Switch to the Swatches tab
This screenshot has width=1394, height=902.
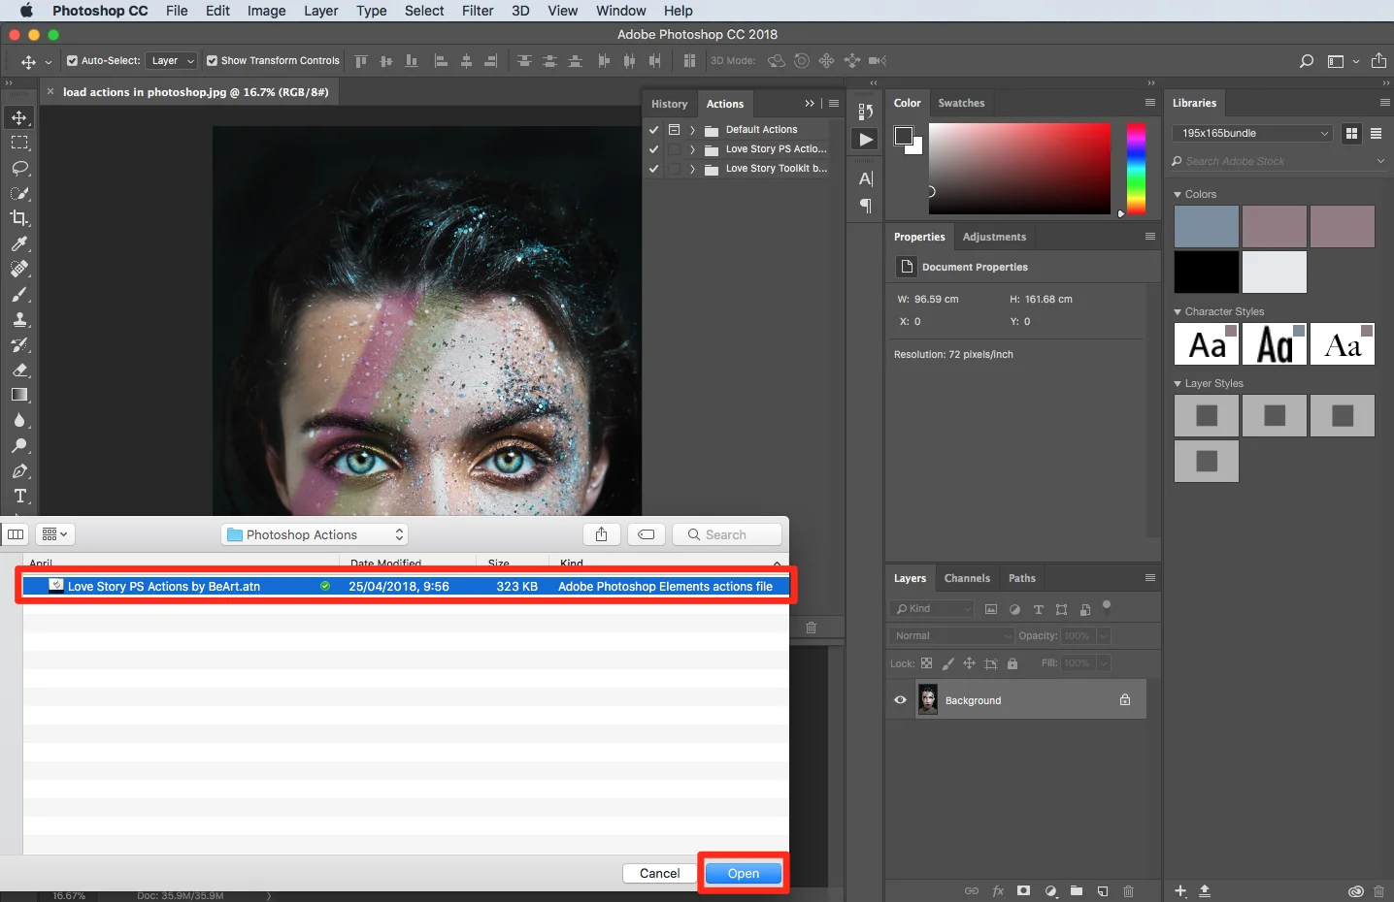(961, 103)
